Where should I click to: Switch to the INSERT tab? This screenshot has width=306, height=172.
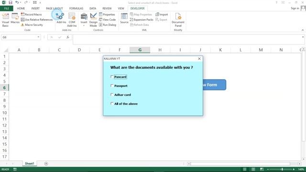click(x=35, y=9)
